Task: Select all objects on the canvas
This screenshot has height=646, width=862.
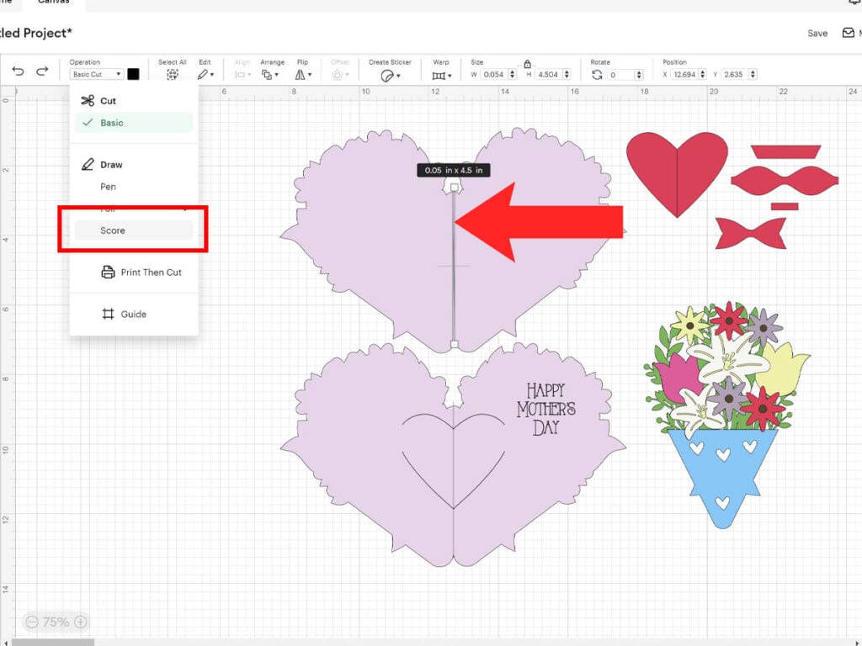Action: click(172, 74)
